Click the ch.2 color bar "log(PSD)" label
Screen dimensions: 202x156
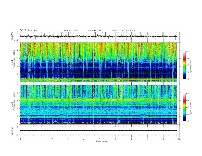(x=191, y=108)
